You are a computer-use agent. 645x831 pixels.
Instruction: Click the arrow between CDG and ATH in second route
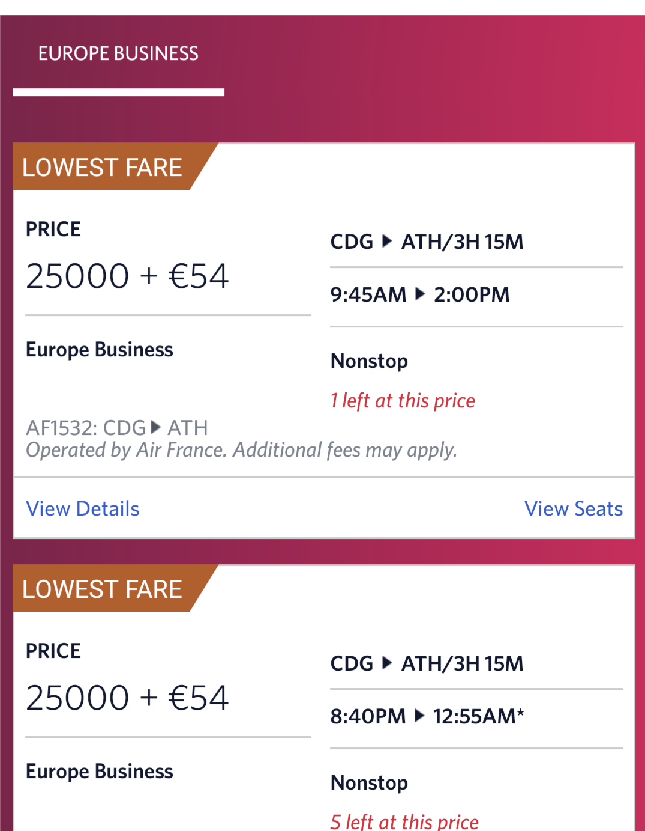[387, 663]
